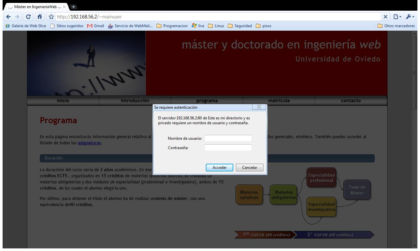Screen dimensions: 420x251
Task: Click the Reload page icon
Action: 29,17
